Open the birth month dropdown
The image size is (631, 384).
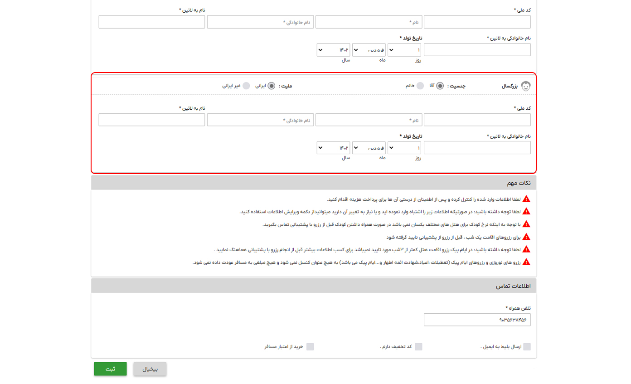click(x=369, y=147)
